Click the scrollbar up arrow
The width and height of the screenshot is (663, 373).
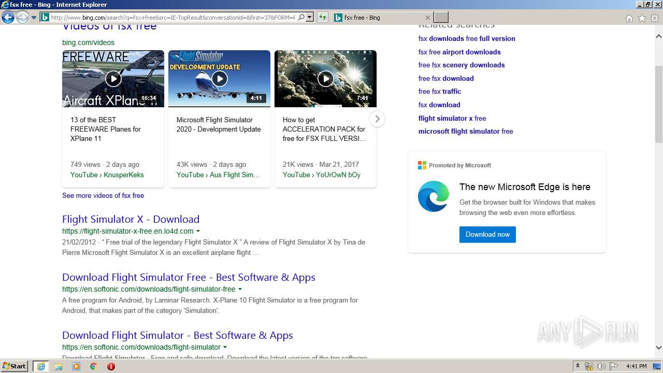click(658, 36)
